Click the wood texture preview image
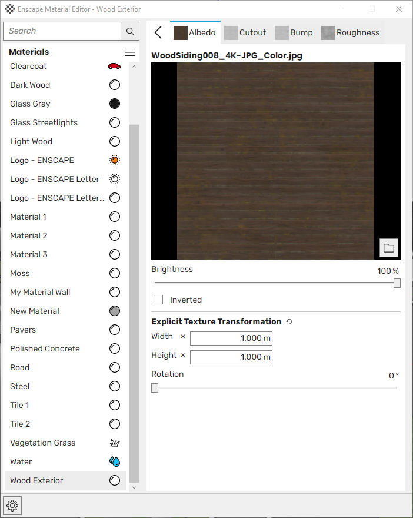Viewport: 413px width, 518px height. [276, 161]
